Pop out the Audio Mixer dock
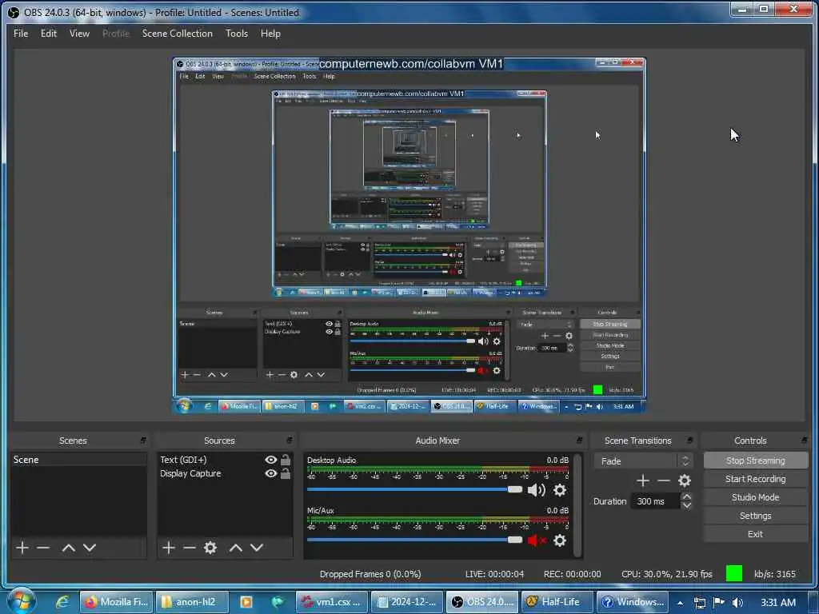This screenshot has width=819, height=614. coord(579,441)
